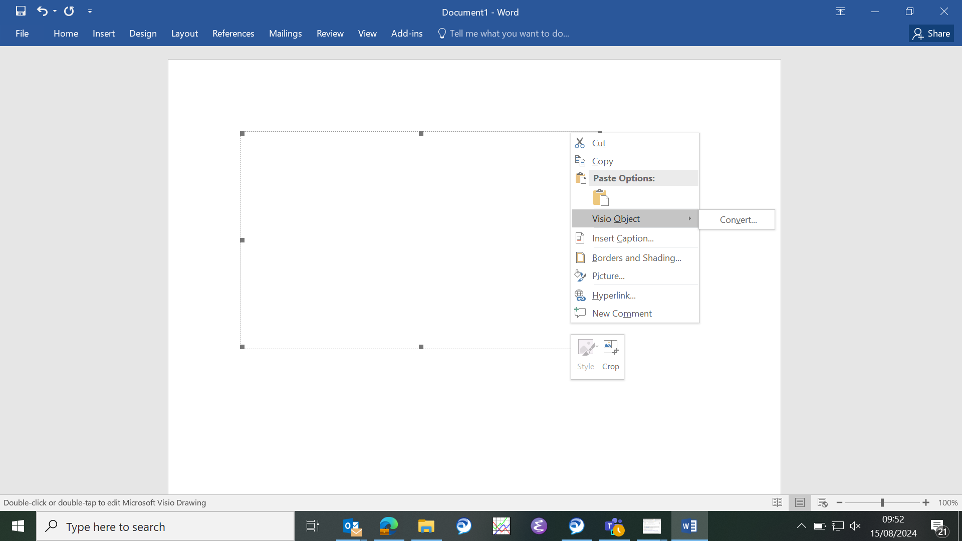The height and width of the screenshot is (541, 962).
Task: Switch to Read Mode view
Action: click(x=777, y=502)
